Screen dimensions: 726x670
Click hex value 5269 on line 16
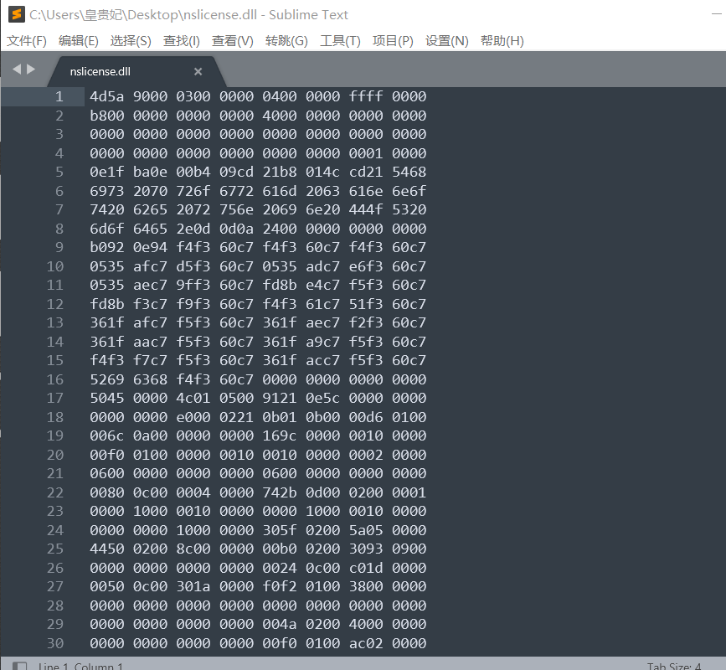tap(107, 379)
